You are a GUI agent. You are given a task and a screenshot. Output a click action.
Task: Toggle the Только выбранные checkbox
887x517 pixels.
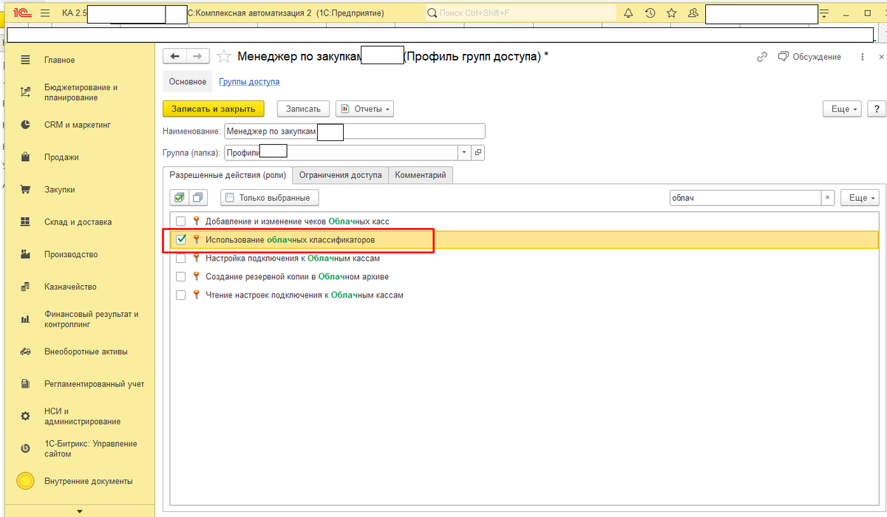click(229, 198)
